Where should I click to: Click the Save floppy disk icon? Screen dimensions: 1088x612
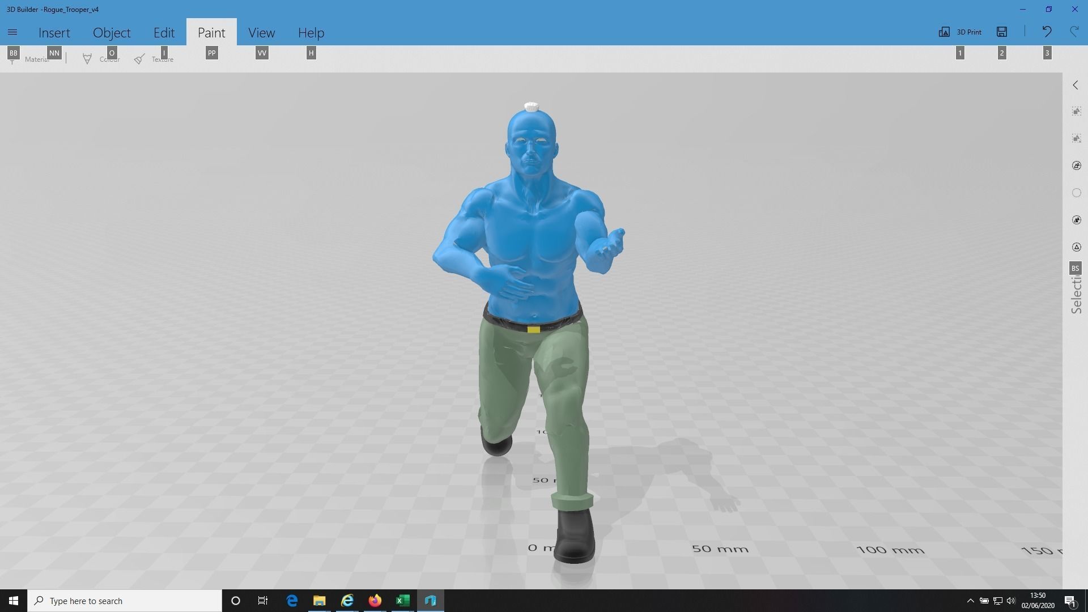[x=1002, y=32]
